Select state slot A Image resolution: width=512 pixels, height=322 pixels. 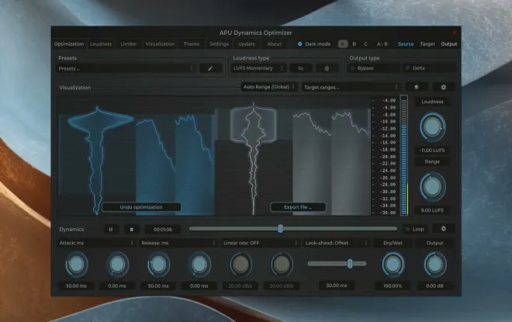343,43
